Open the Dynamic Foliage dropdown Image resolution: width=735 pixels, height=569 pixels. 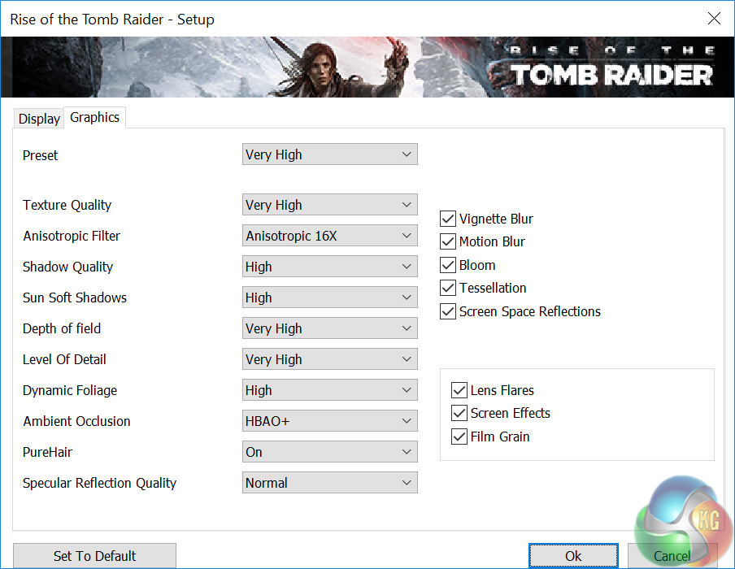(x=329, y=390)
